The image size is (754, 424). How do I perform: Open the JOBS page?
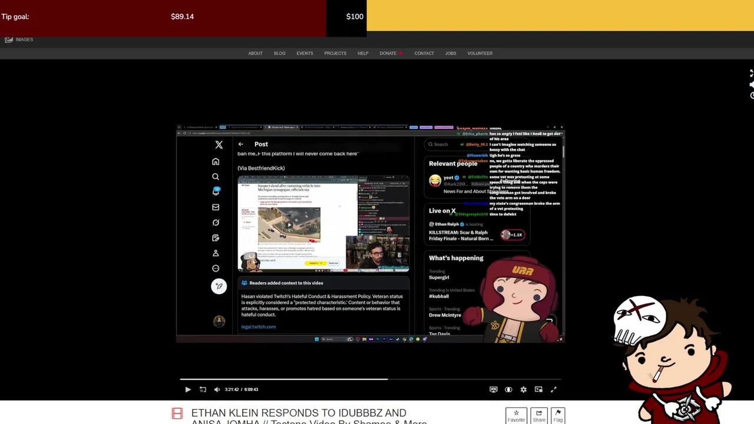pos(451,53)
